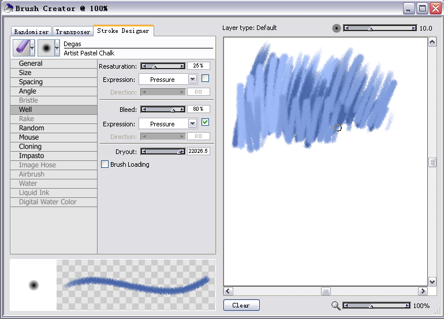Image resolution: width=444 pixels, height=319 pixels.
Task: Click canvas vertical scrollbar down arrow
Action: click(x=432, y=282)
